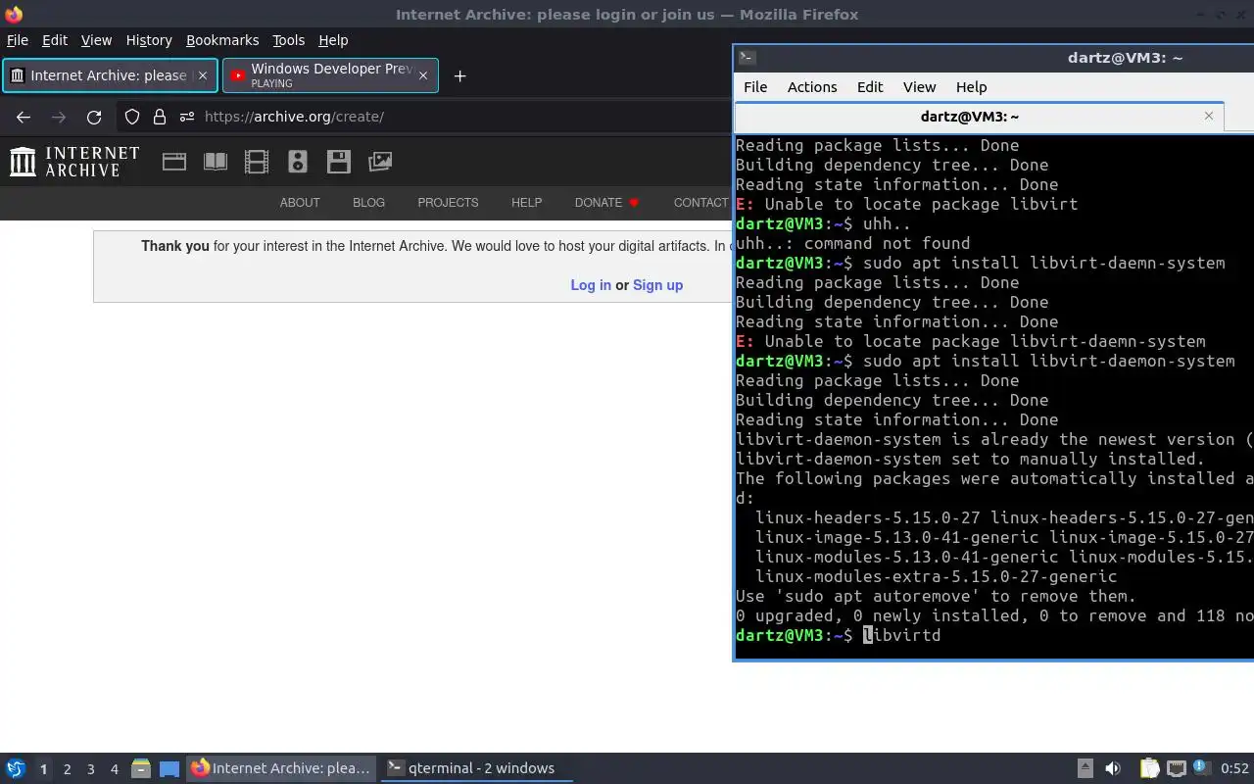This screenshot has width=1254, height=784.
Task: Click the HELP link in the Archive nav
Action: [526, 203]
